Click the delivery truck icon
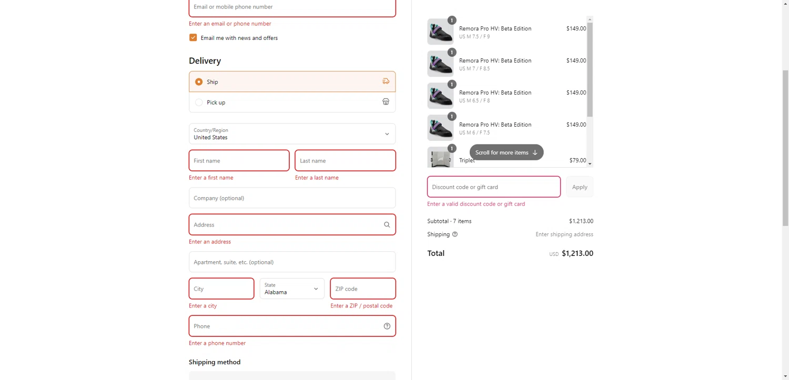 (x=386, y=81)
